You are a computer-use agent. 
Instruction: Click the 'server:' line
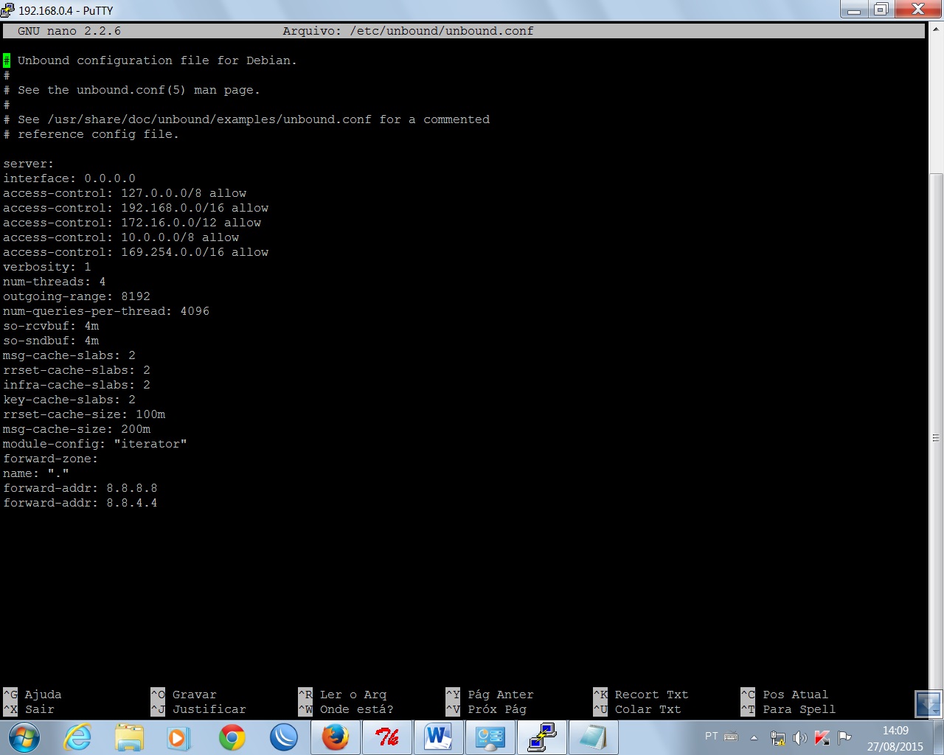(x=29, y=164)
